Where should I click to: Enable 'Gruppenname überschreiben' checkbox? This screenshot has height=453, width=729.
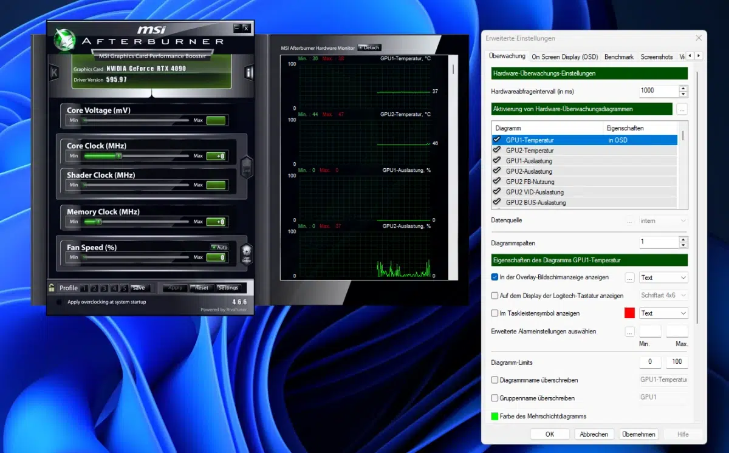[x=495, y=398]
